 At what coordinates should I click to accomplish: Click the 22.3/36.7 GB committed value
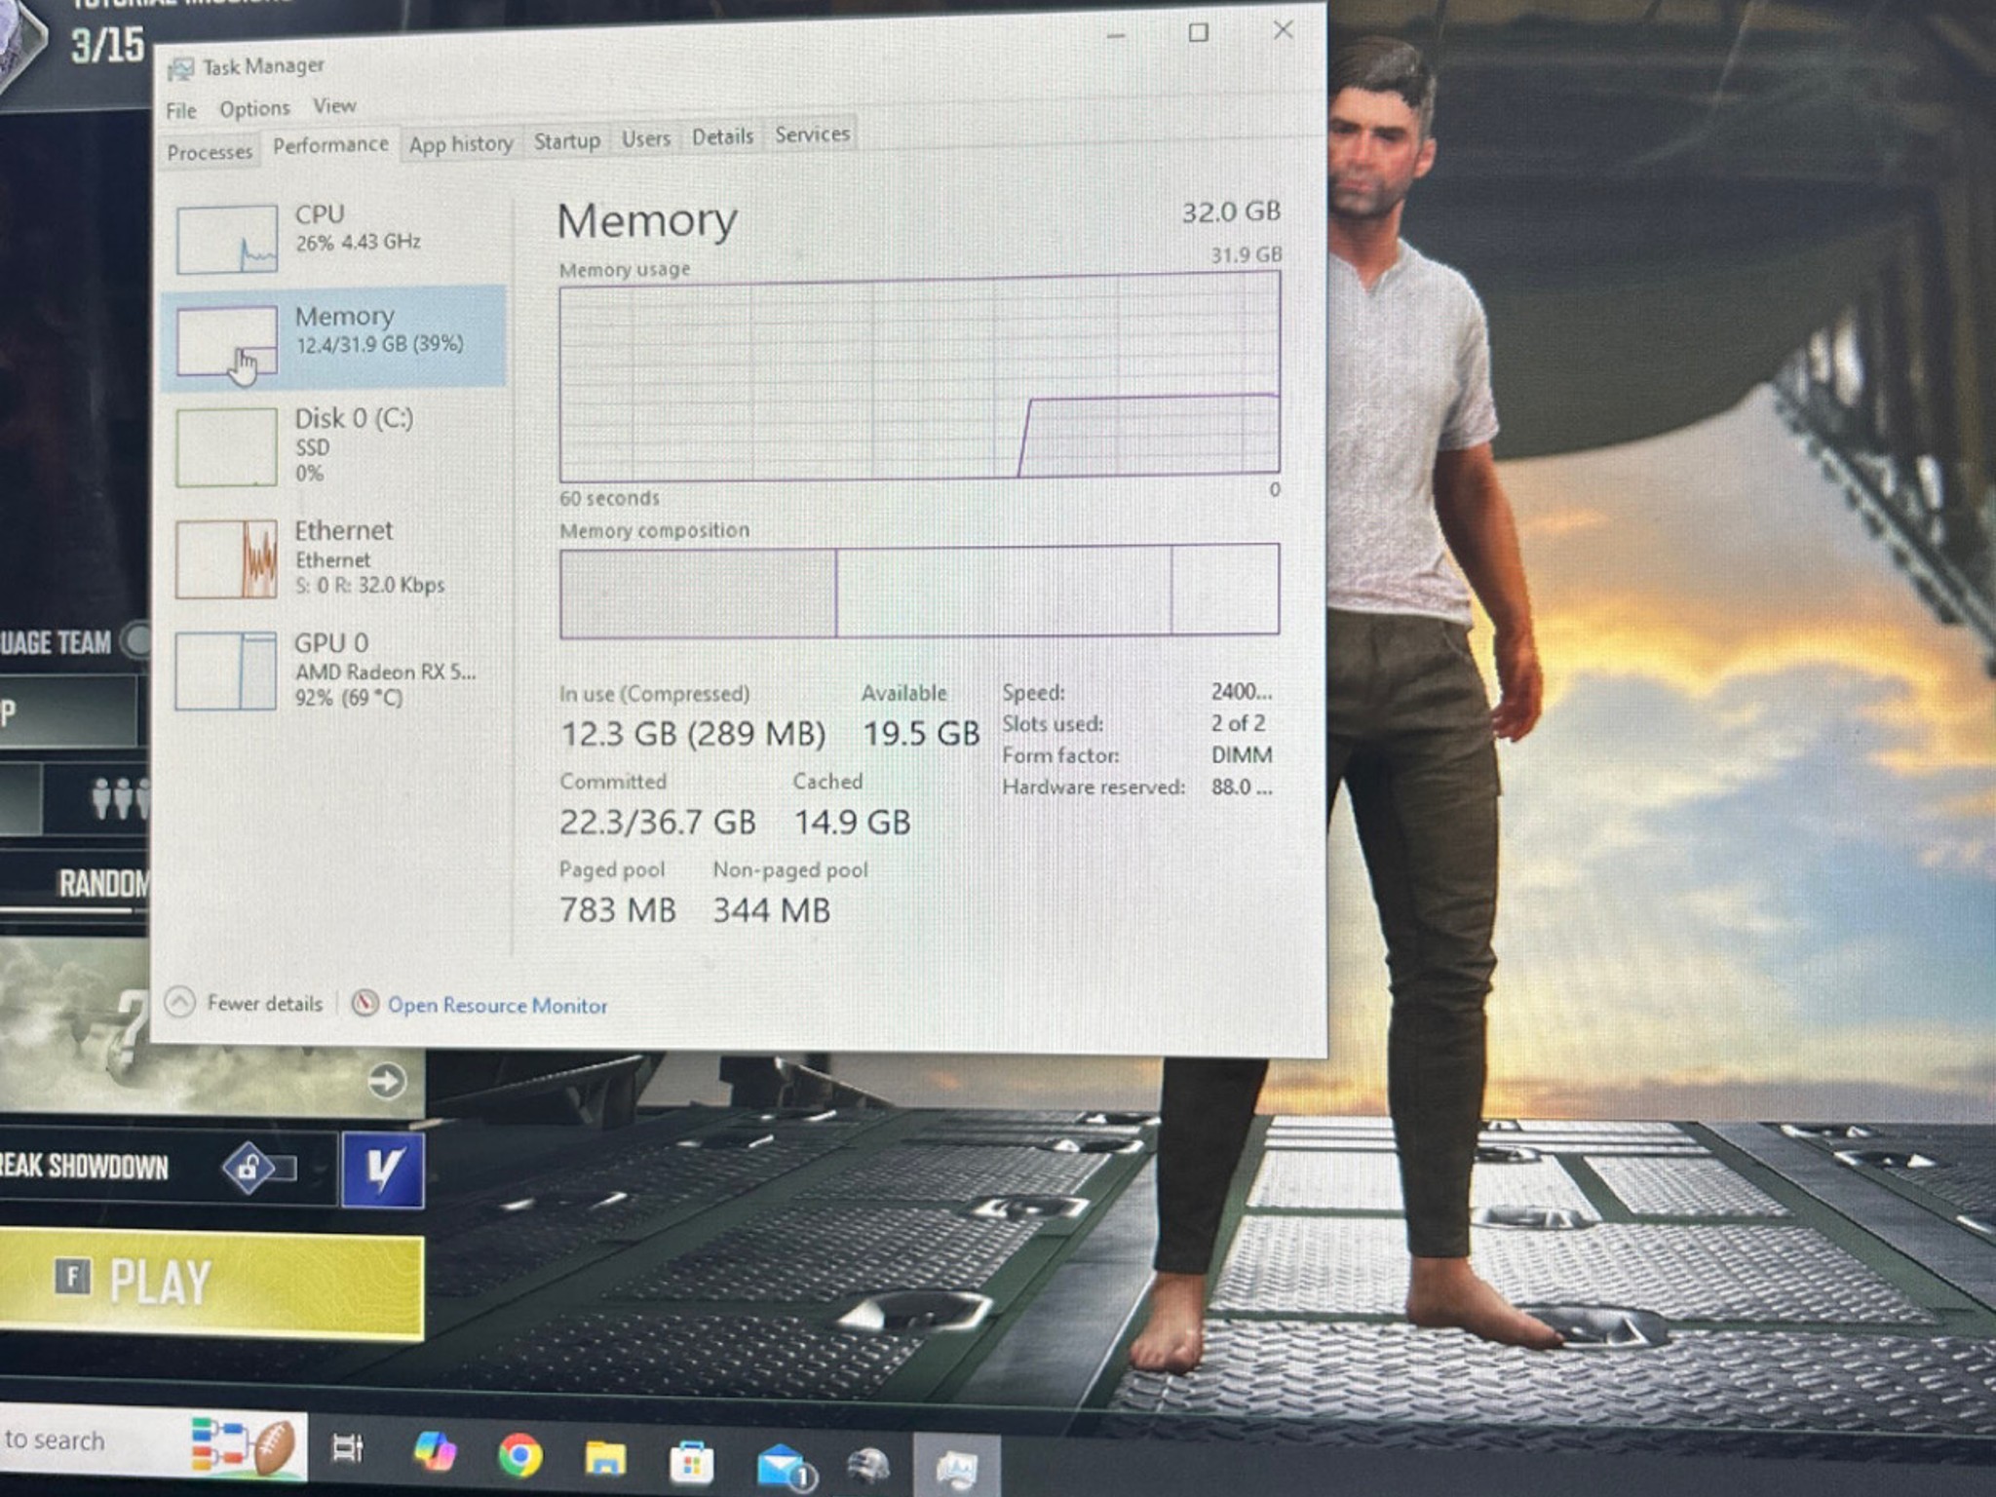click(658, 823)
